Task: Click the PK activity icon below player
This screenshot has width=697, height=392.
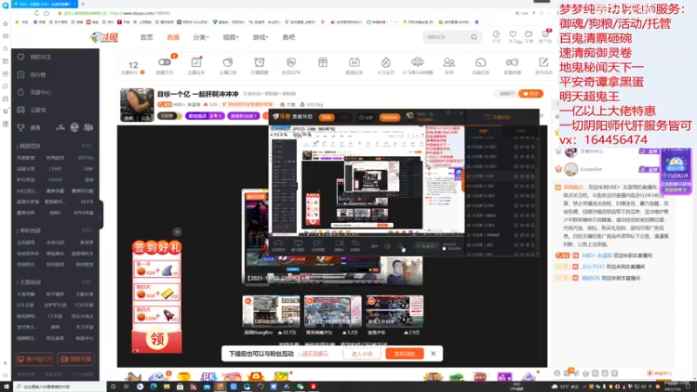Action: tap(208, 377)
